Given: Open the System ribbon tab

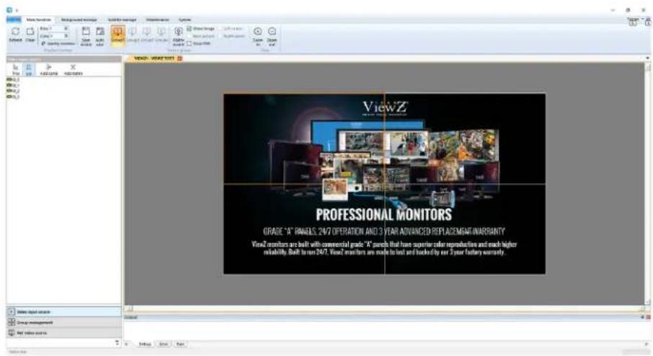Looking at the screenshot, I should coord(185,19).
